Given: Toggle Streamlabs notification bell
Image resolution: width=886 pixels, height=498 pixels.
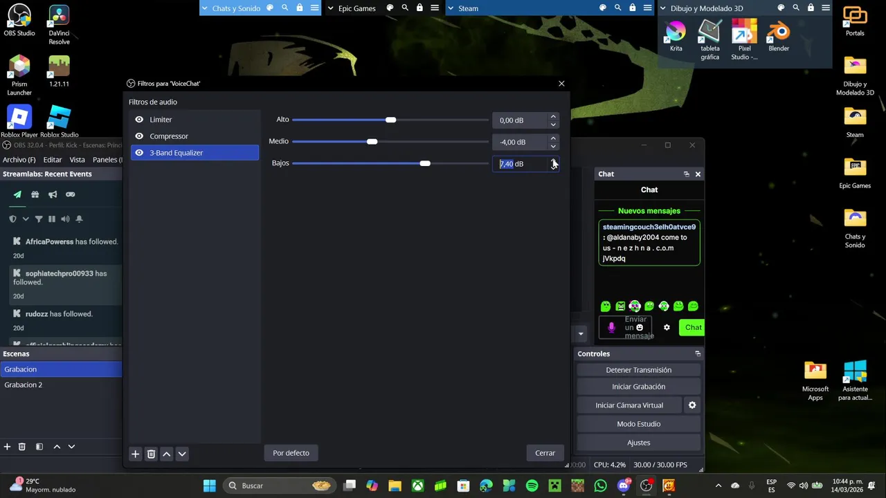Looking at the screenshot, I should click(x=79, y=219).
